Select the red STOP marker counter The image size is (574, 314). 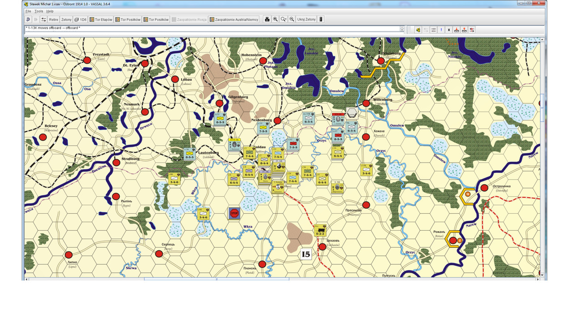pos(234,213)
